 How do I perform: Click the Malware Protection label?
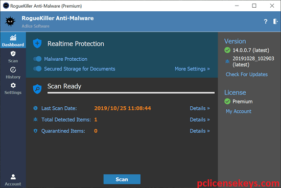pyautogui.click(x=65, y=59)
